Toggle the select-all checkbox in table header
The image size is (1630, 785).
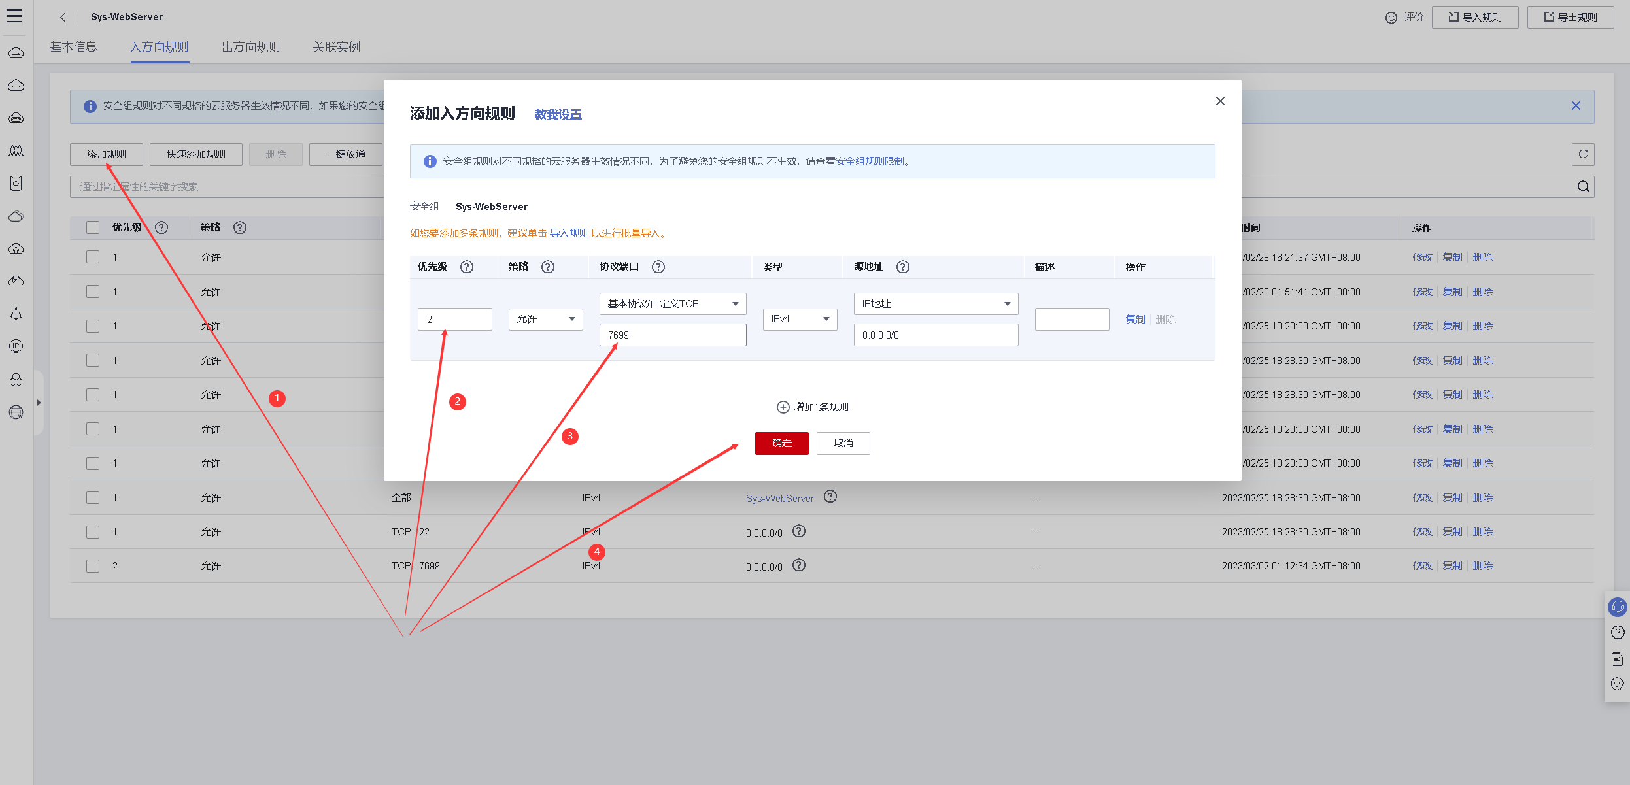tap(93, 227)
